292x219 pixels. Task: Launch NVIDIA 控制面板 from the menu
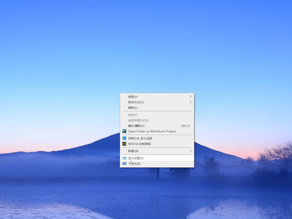pyautogui.click(x=139, y=144)
